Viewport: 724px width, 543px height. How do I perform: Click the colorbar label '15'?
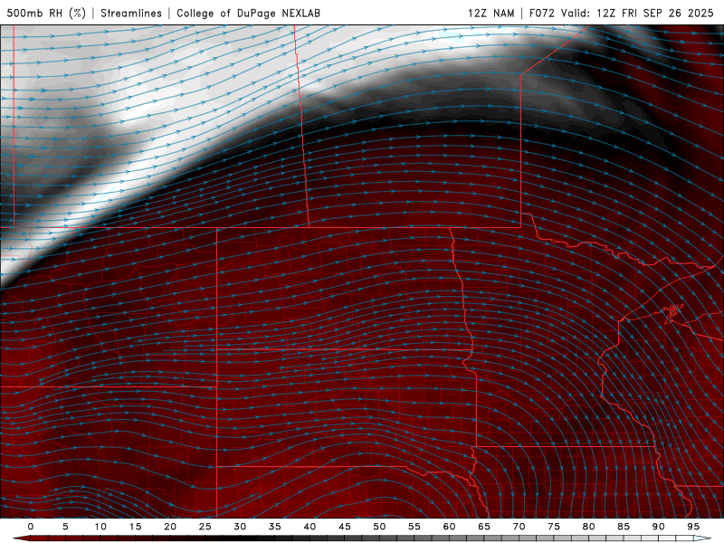[135, 527]
